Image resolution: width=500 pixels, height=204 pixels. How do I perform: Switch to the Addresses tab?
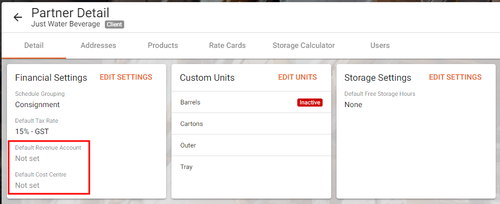(98, 45)
